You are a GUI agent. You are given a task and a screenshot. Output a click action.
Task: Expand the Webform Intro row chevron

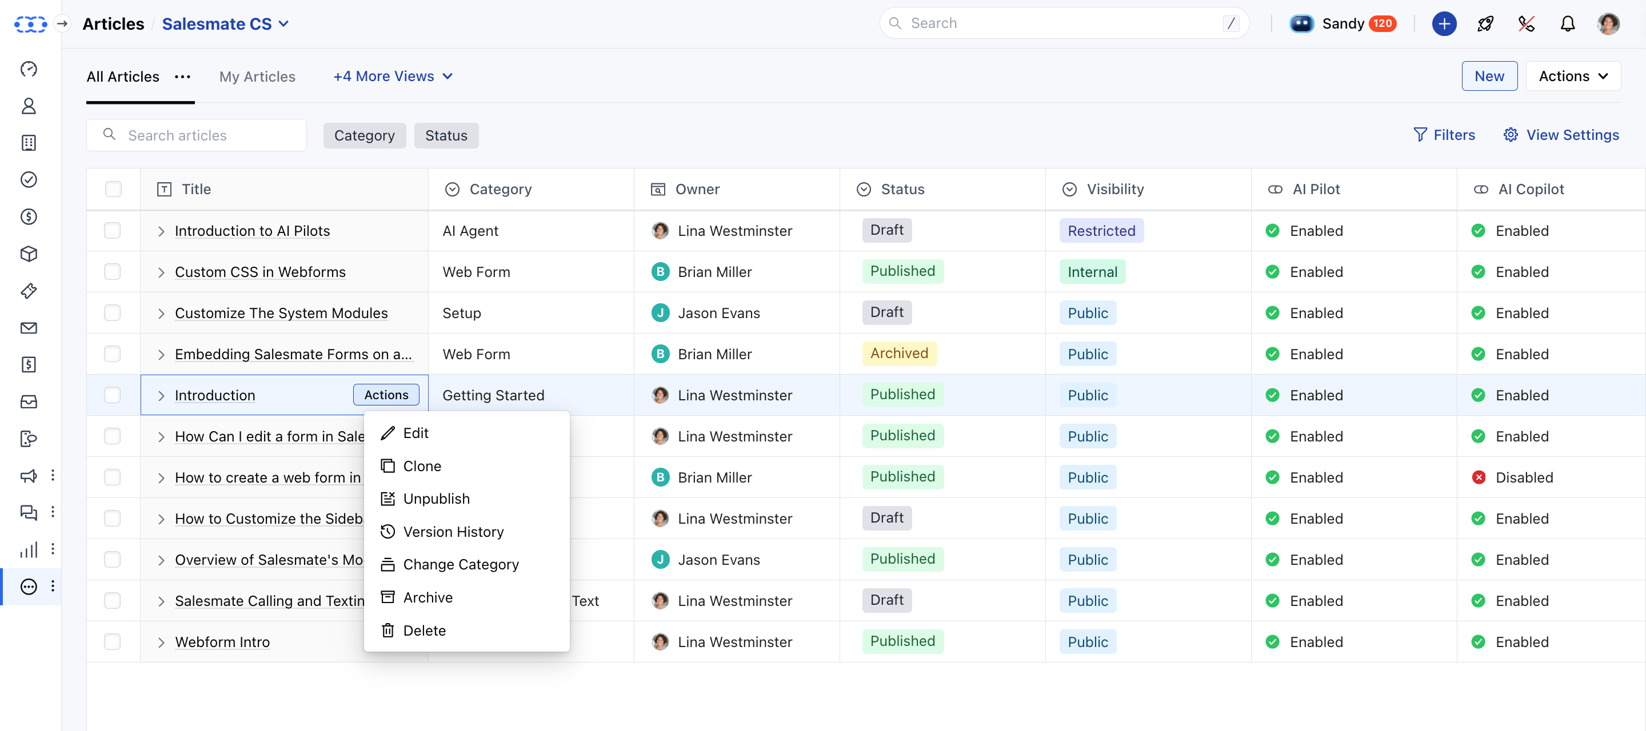tap(161, 642)
